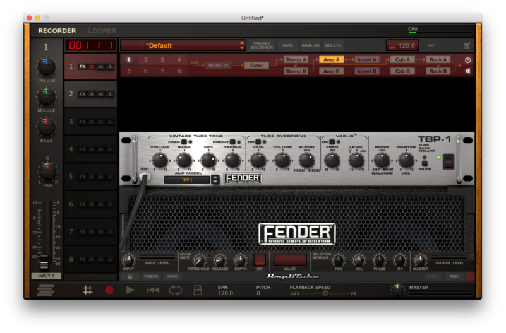Open the INFO panel
This screenshot has height=333, width=506.
tap(172, 277)
